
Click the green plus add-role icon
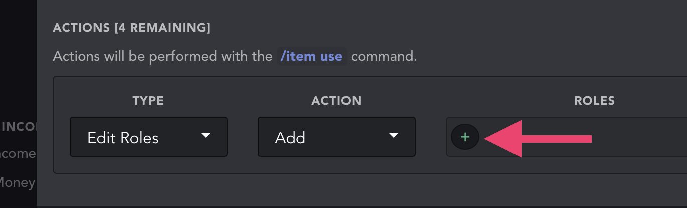[x=465, y=137]
